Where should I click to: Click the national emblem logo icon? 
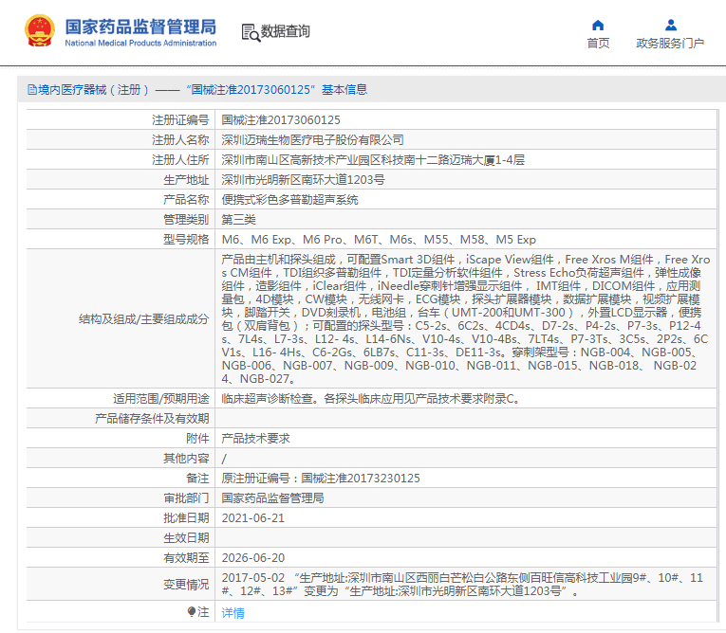coord(39,31)
